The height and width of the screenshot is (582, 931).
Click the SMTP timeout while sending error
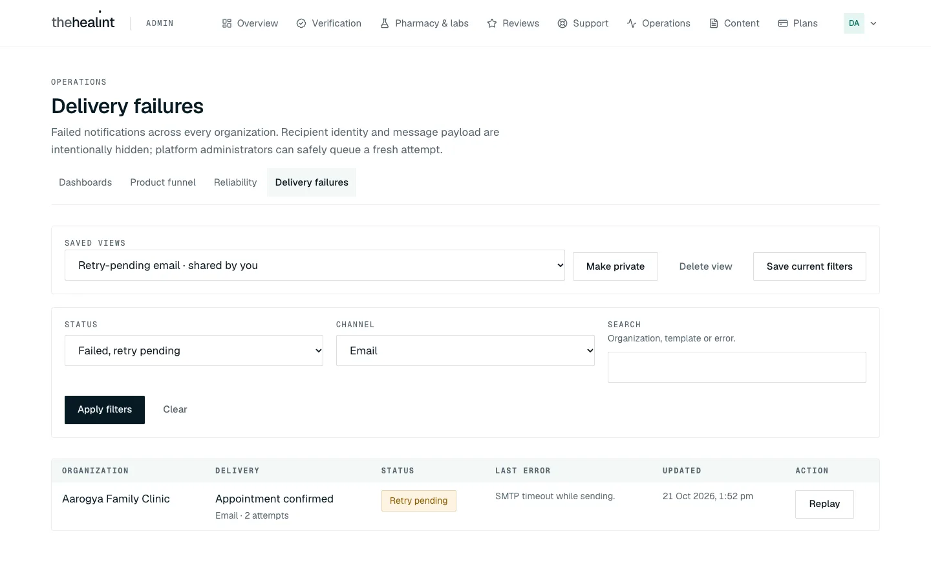pyautogui.click(x=555, y=497)
